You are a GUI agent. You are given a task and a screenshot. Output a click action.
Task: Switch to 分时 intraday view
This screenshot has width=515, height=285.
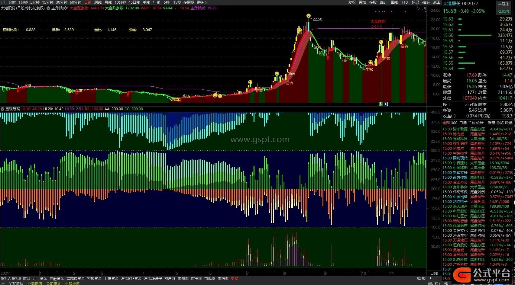pyautogui.click(x=12, y=2)
